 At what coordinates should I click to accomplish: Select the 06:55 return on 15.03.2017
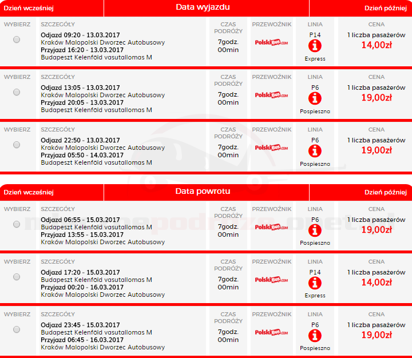(x=17, y=224)
